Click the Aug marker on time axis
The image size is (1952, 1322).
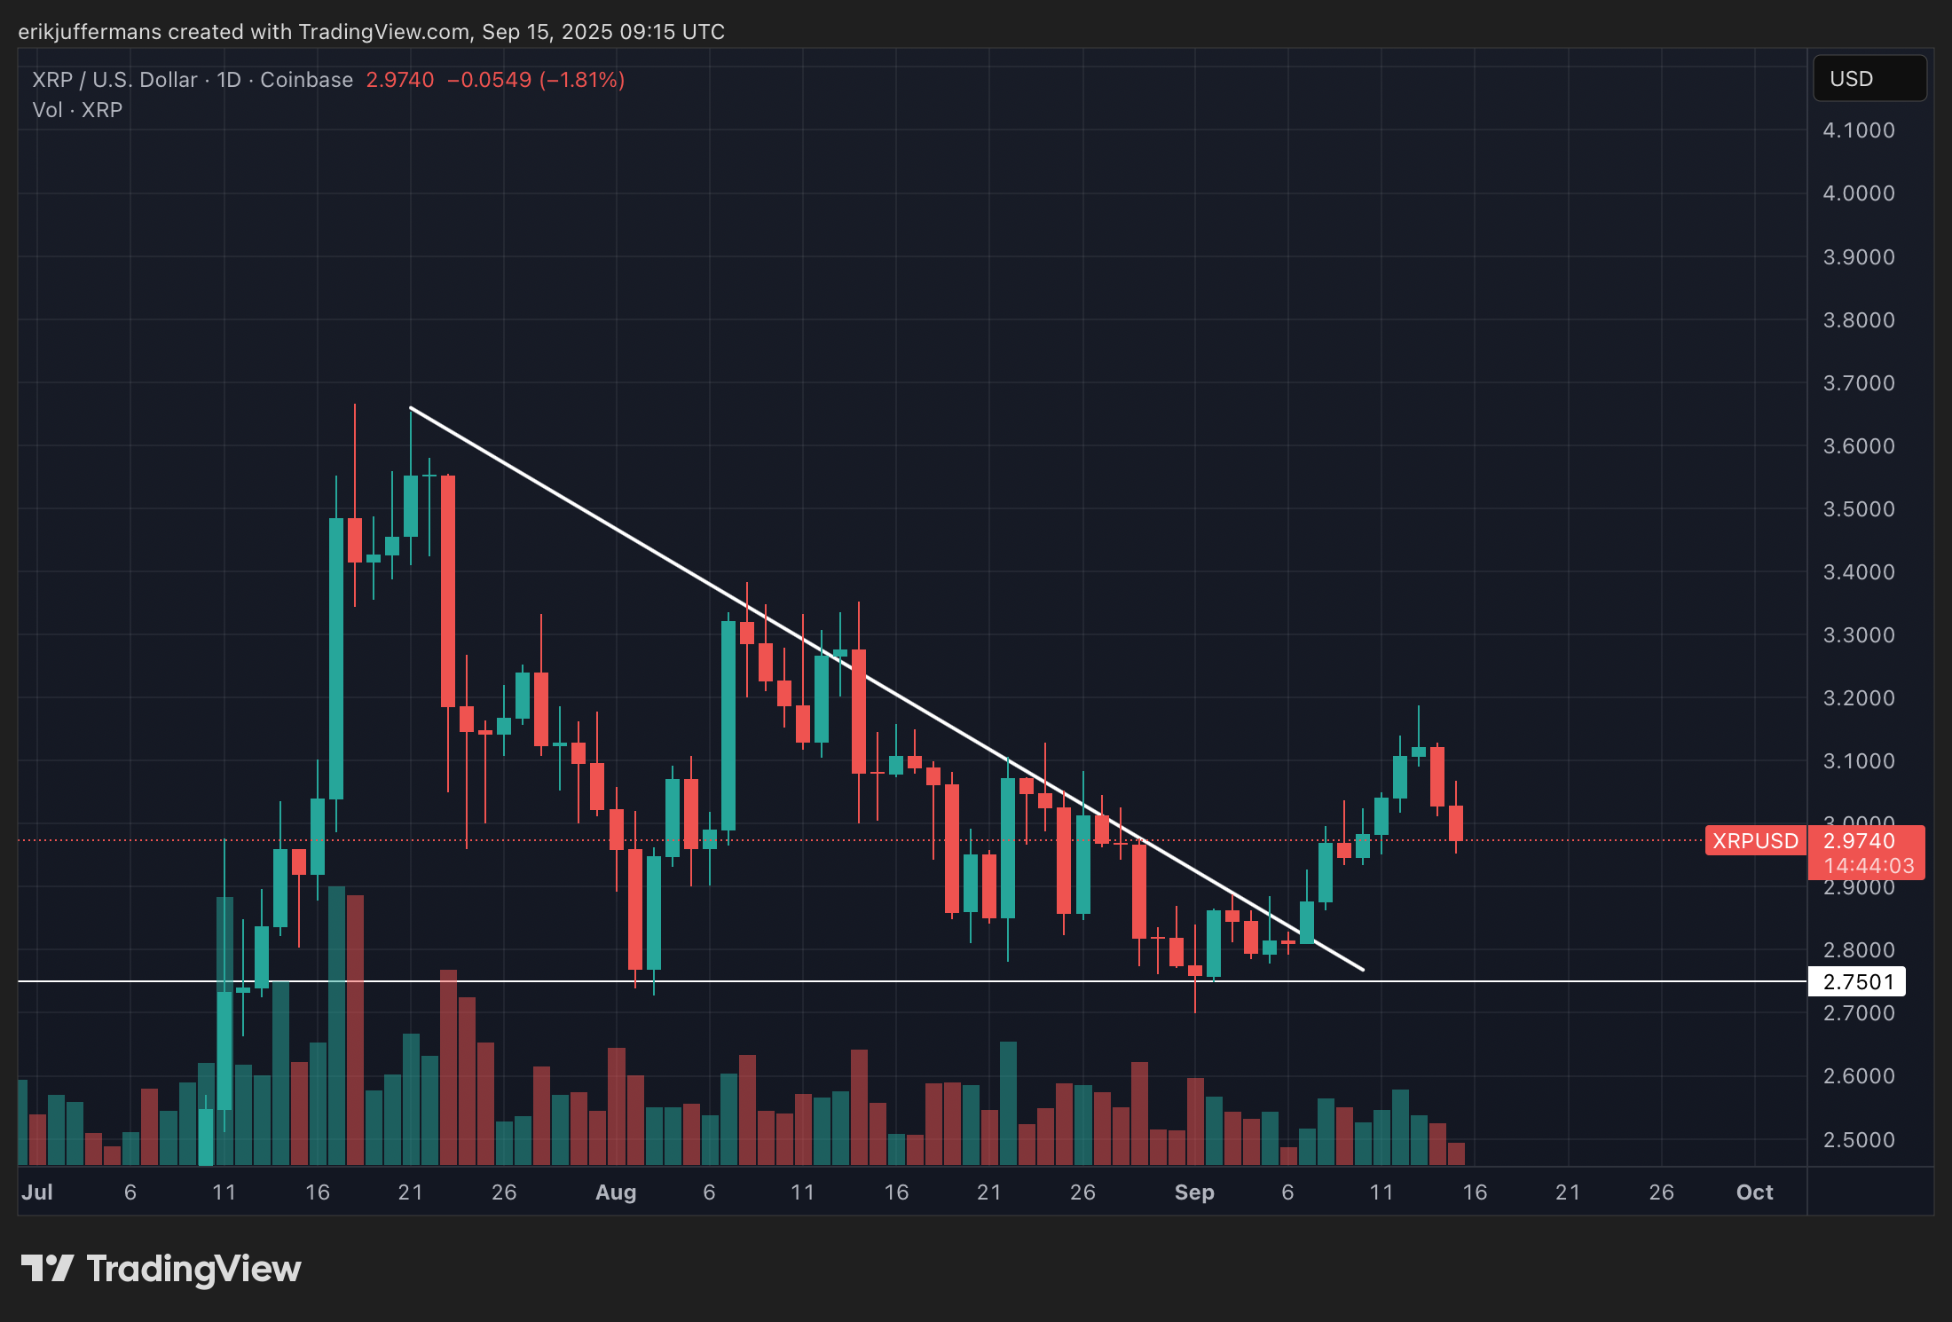(x=616, y=1192)
